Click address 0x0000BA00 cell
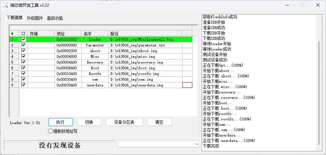Screen dimensions: 326x155 pyautogui.click(x=68, y=68)
